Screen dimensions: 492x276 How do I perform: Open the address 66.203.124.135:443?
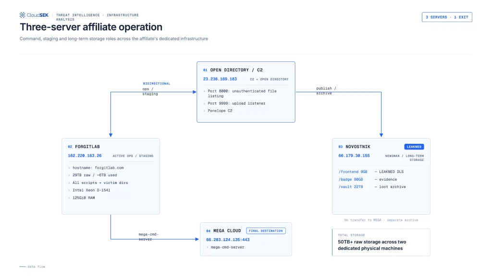click(x=228, y=240)
